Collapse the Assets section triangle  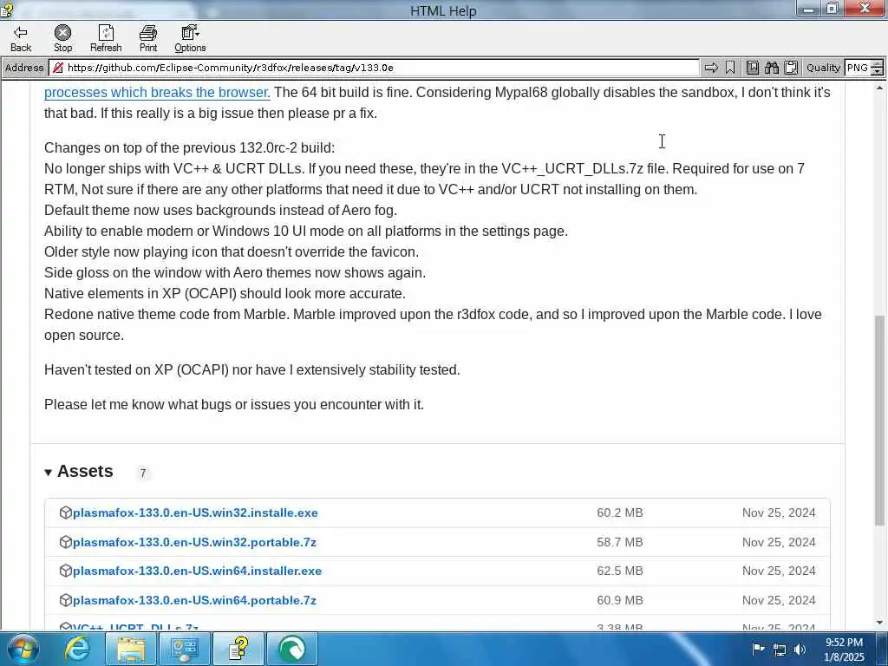(49, 473)
